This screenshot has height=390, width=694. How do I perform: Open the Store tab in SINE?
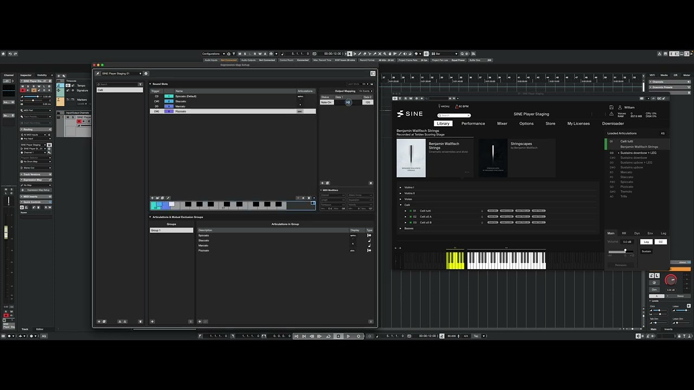[550, 123]
